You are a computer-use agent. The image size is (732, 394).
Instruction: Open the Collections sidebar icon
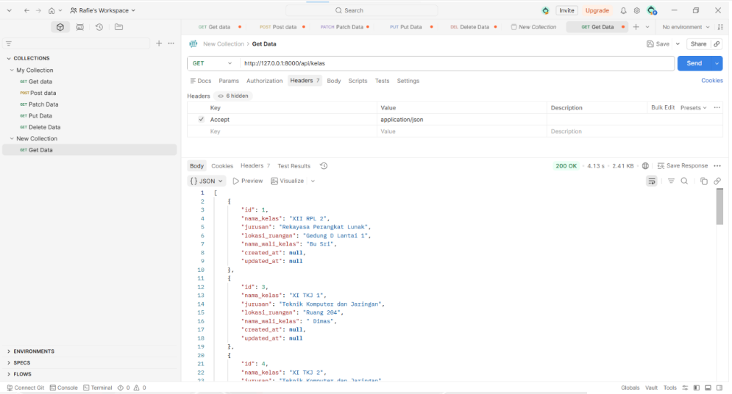[x=60, y=27]
